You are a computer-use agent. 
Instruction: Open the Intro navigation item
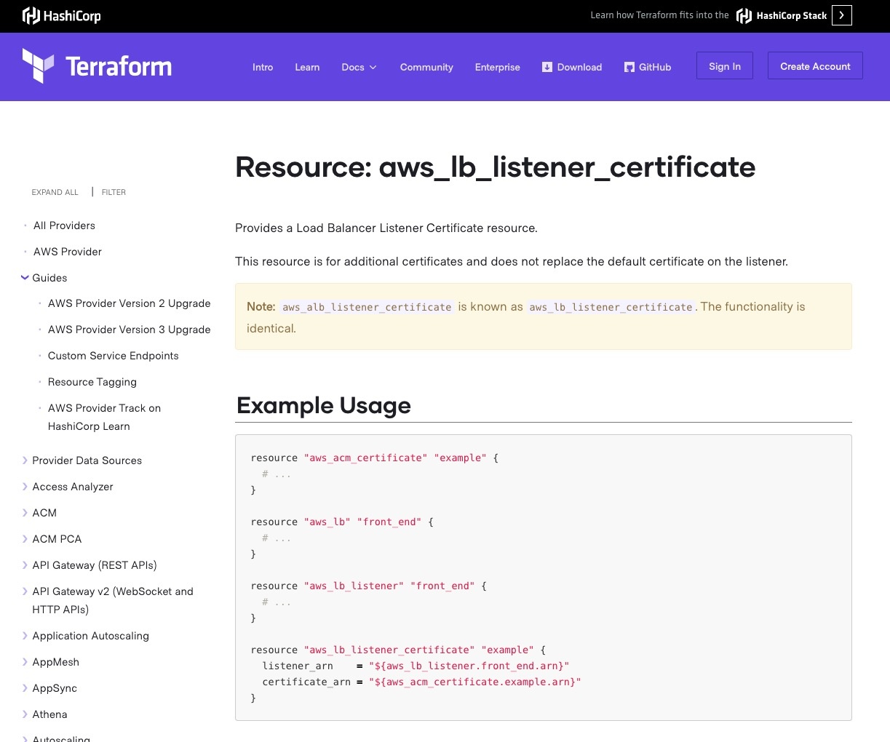click(263, 67)
